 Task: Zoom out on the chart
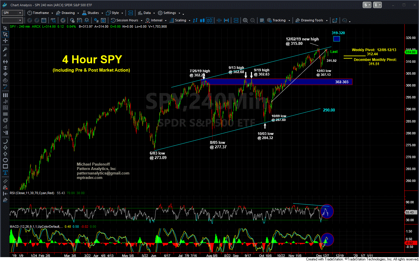pos(253,20)
